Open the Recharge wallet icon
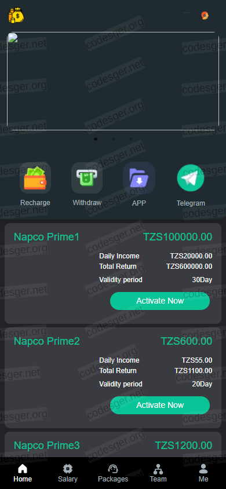The image size is (226, 489). coord(35,178)
